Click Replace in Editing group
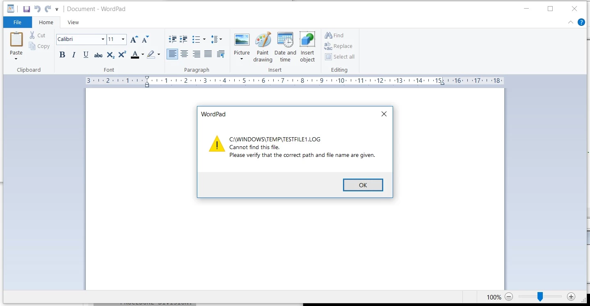The width and height of the screenshot is (590, 306). click(338, 46)
